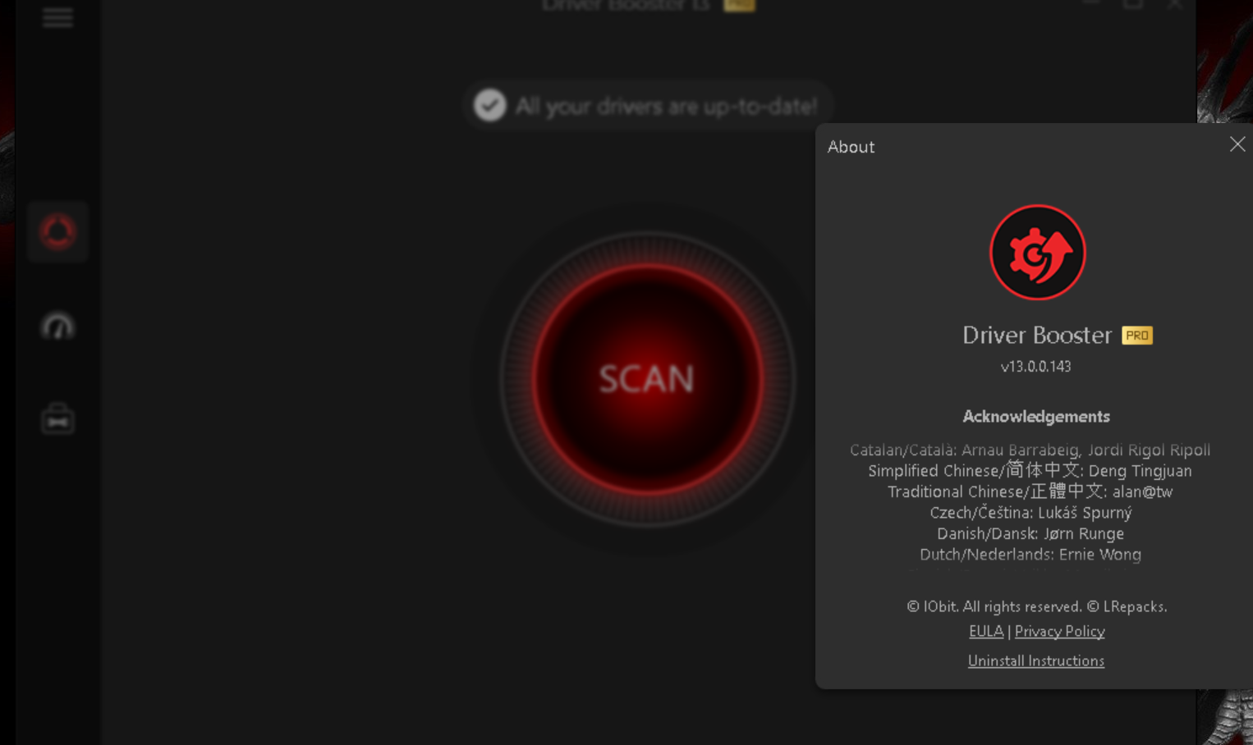Click the Acknowledgements heading

click(1036, 417)
